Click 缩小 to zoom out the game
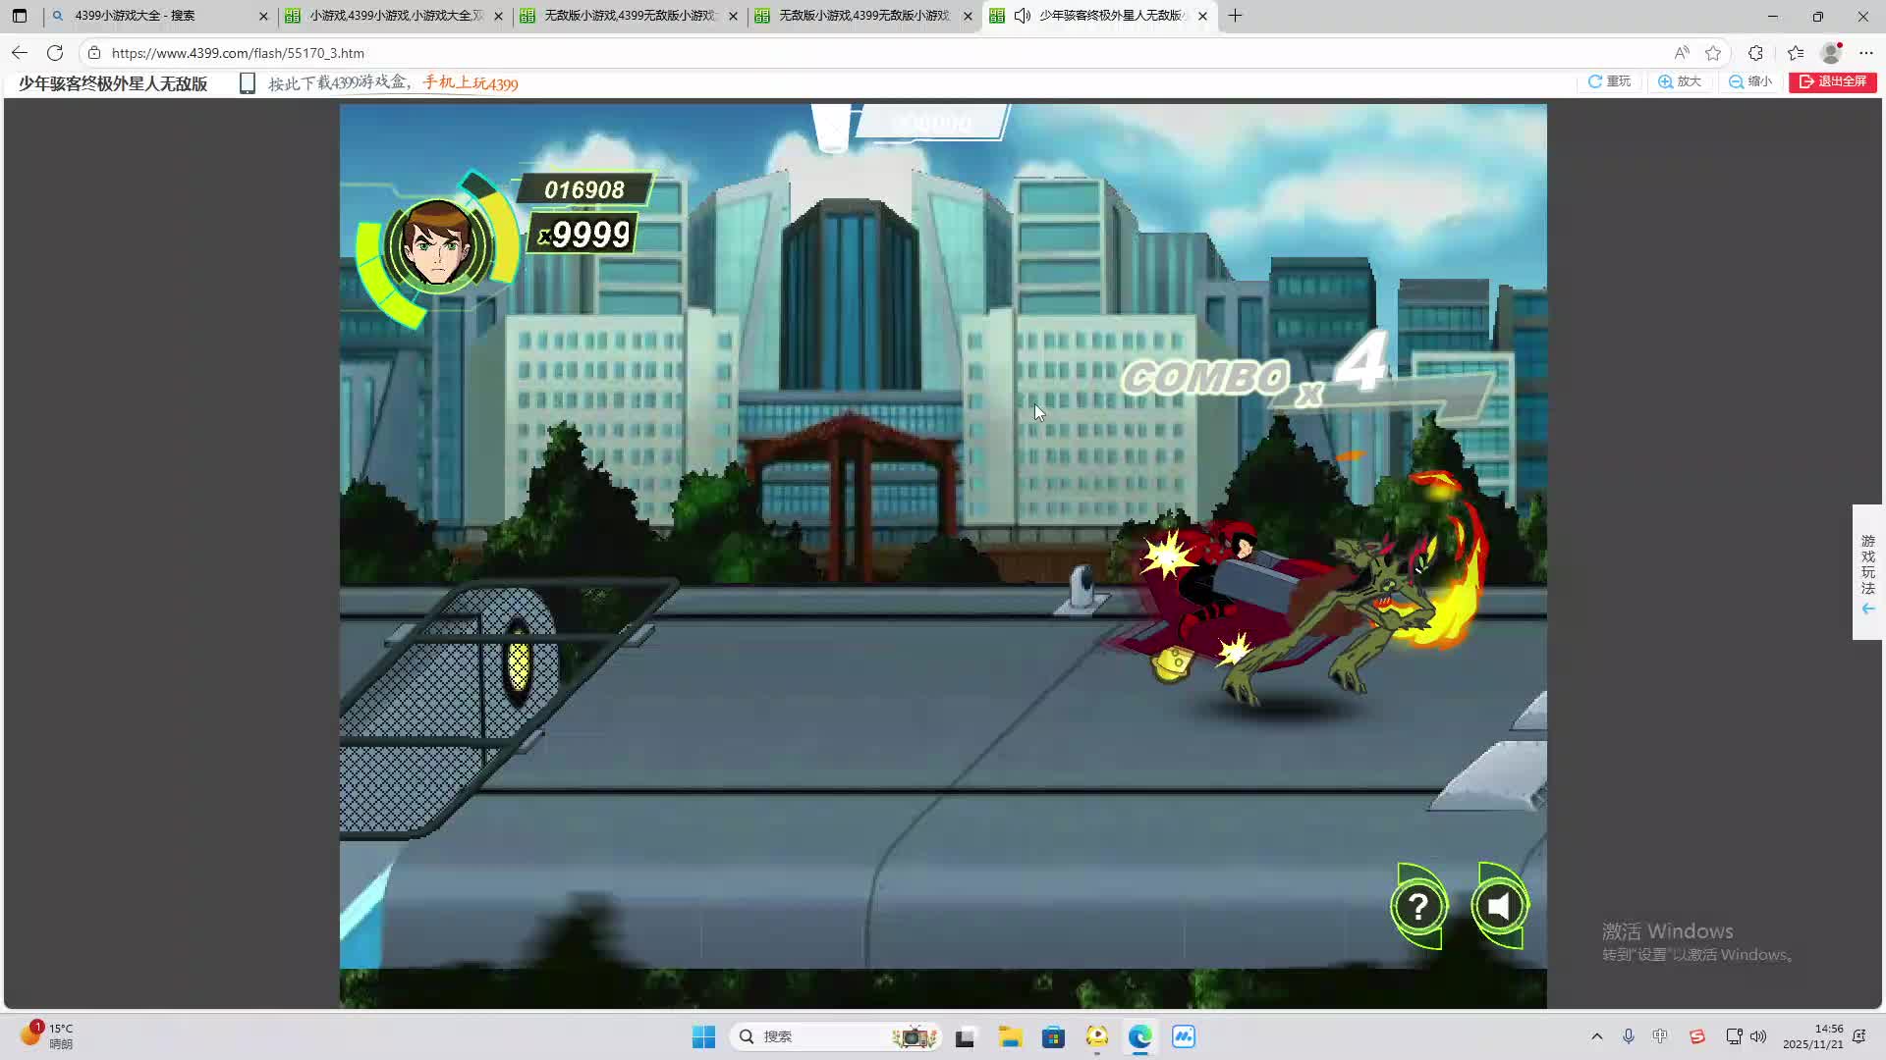Viewport: 1886px width, 1060px height. point(1750,81)
